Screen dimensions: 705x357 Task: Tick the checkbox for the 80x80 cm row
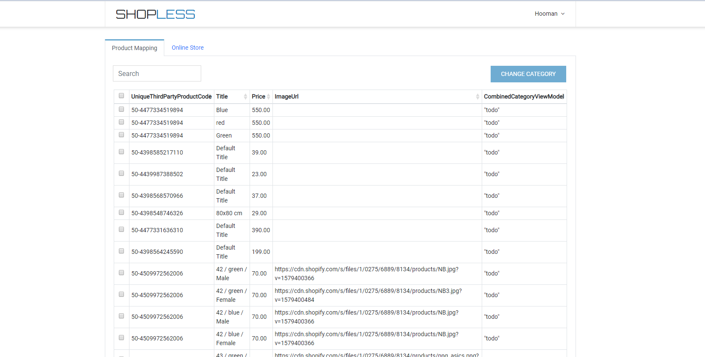(121, 212)
